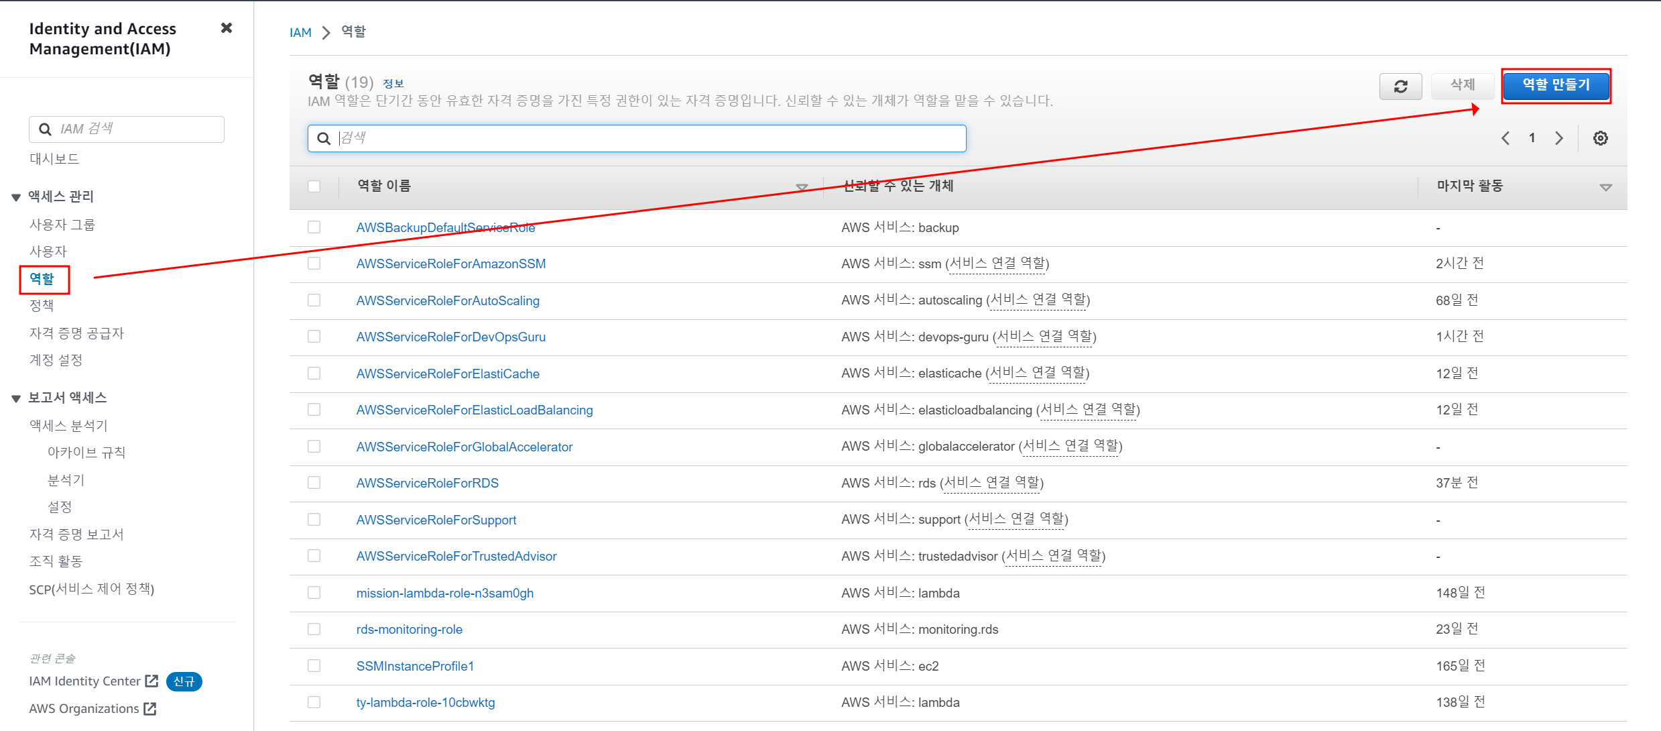Go to next page arrow
The width and height of the screenshot is (1661, 731).
pyautogui.click(x=1559, y=138)
